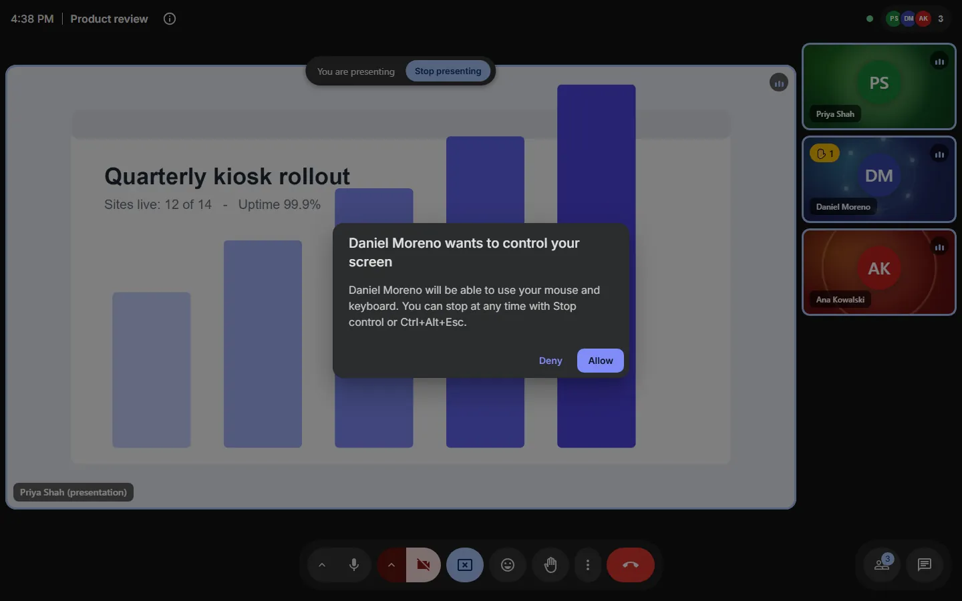962x601 pixels.
Task: Select Priya Shah's video tile
Action: tap(879, 86)
